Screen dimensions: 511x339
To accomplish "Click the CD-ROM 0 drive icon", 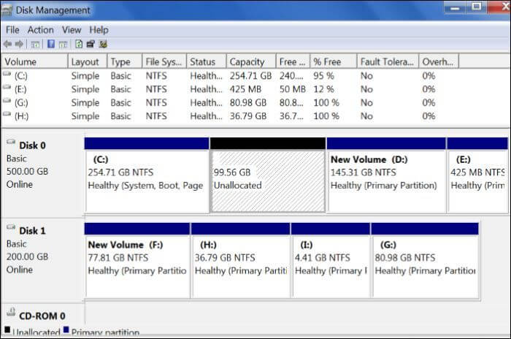I will coord(10,315).
